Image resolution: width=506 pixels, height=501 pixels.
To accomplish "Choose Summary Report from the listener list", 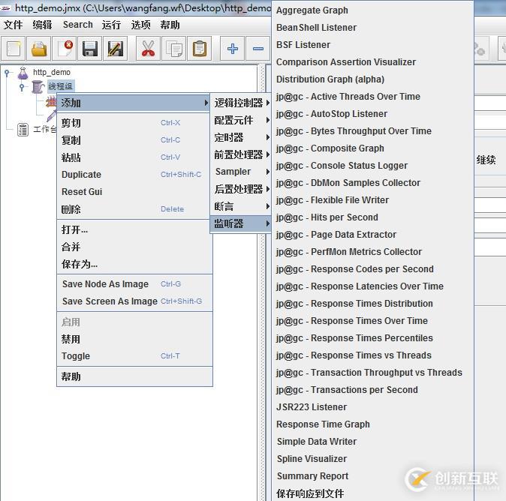I will pos(312,476).
